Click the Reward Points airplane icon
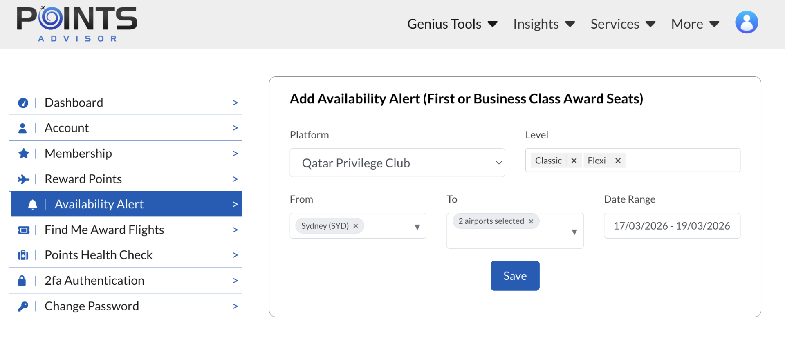The height and width of the screenshot is (337, 785). (24, 179)
